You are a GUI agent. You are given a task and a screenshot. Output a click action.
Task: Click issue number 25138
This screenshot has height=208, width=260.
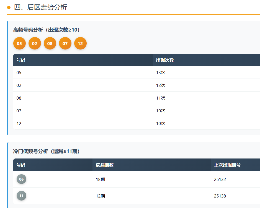[x=220, y=196]
